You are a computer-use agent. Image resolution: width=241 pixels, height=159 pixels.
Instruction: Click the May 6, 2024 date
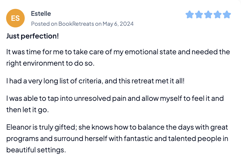(x=118, y=24)
